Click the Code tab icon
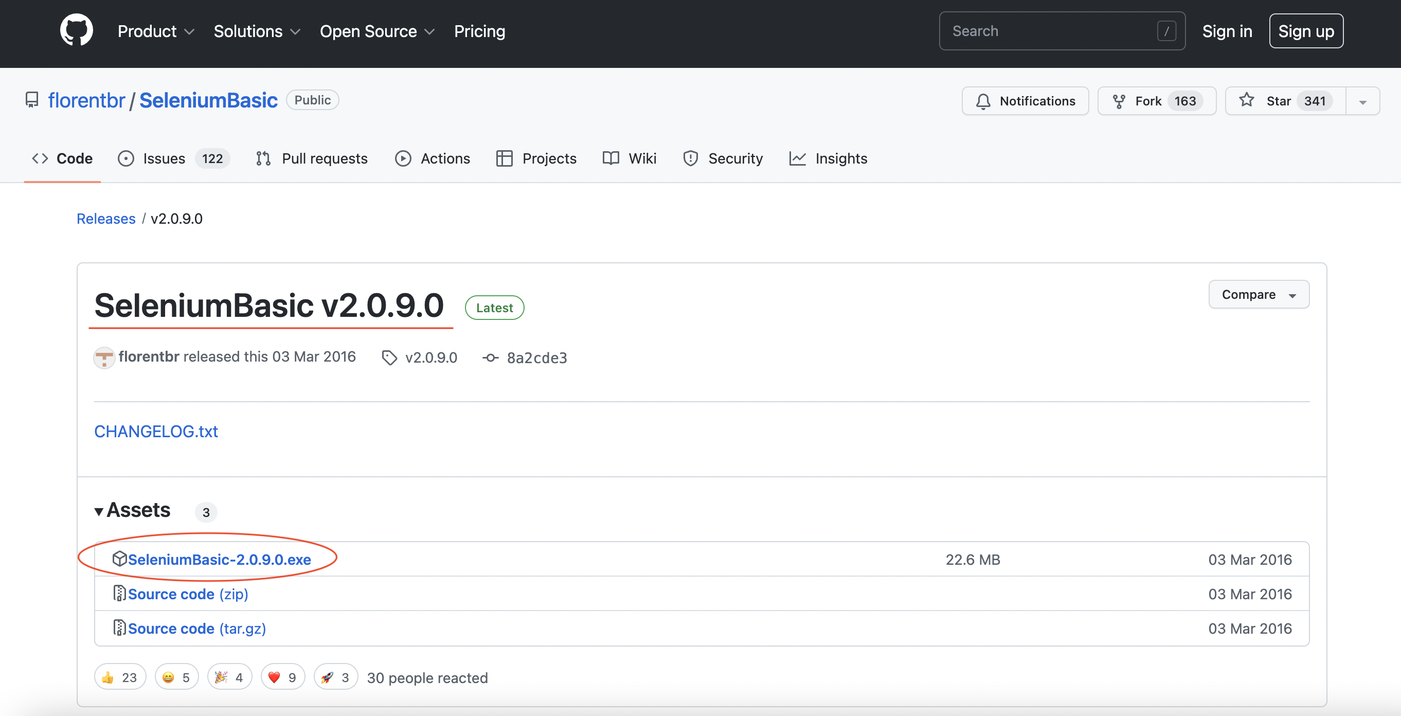The width and height of the screenshot is (1401, 716). (39, 157)
